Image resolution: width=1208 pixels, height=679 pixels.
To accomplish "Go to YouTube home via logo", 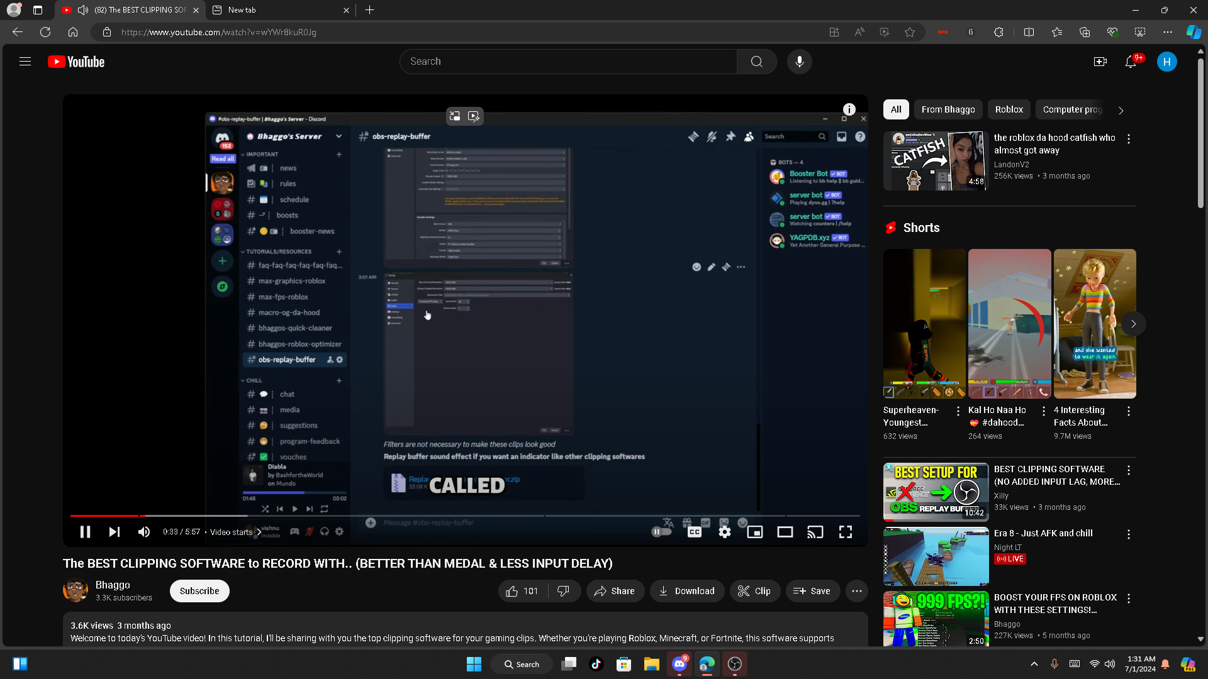I will point(76,62).
